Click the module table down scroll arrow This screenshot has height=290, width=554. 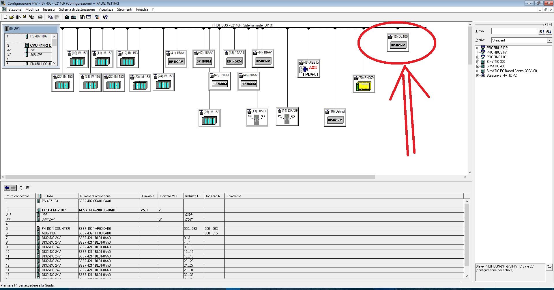click(x=467, y=276)
